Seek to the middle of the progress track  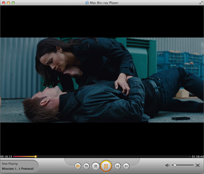point(102,156)
